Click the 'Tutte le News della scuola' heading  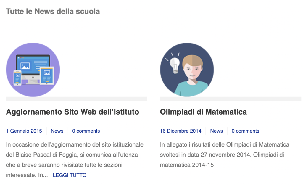pyautogui.click(x=53, y=12)
